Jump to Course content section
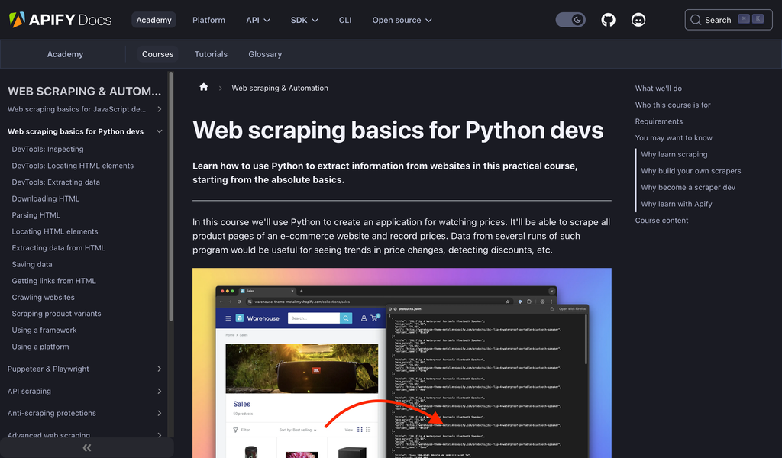Screen dimensions: 782x458 [661, 221]
